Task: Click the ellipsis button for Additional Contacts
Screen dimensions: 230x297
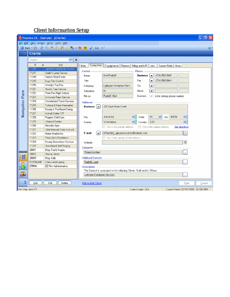Action: (185, 162)
